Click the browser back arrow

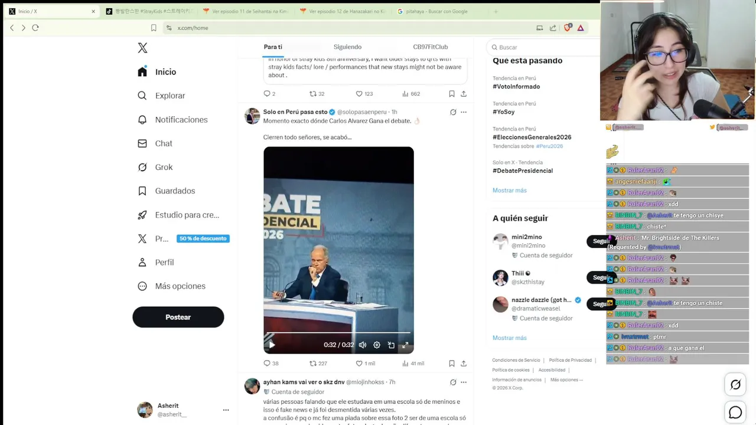12,28
